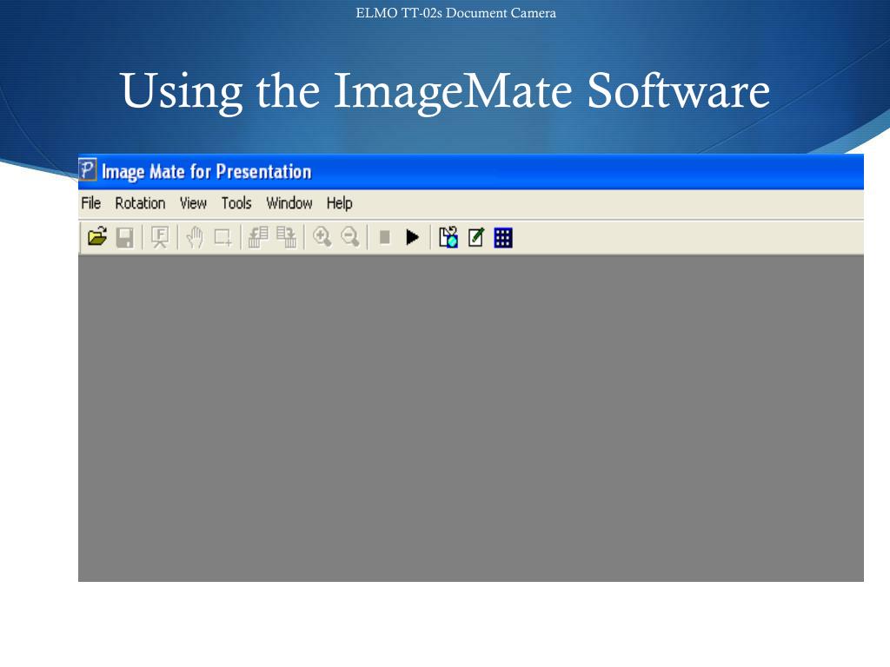
Task: Click the blue thumbnail grid icon
Action: [x=503, y=238]
